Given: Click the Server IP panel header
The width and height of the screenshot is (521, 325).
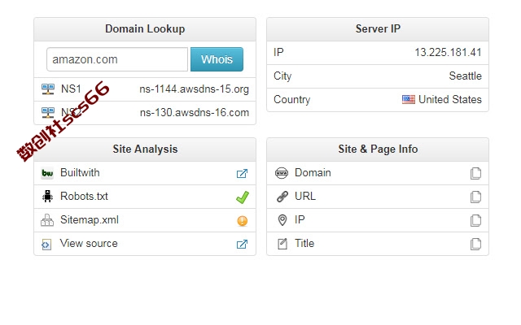Looking at the screenshot, I should click(x=378, y=29).
